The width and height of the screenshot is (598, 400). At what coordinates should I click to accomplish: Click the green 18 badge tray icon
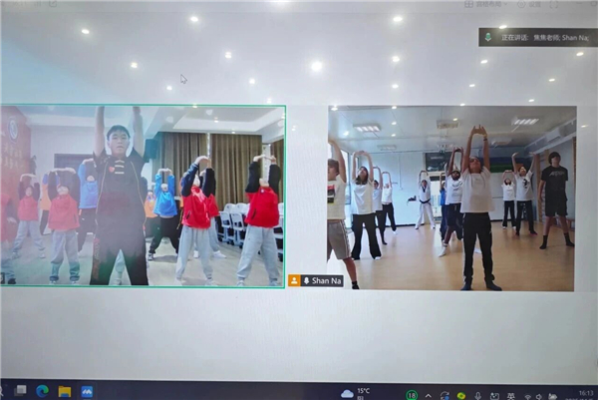pyautogui.click(x=412, y=393)
